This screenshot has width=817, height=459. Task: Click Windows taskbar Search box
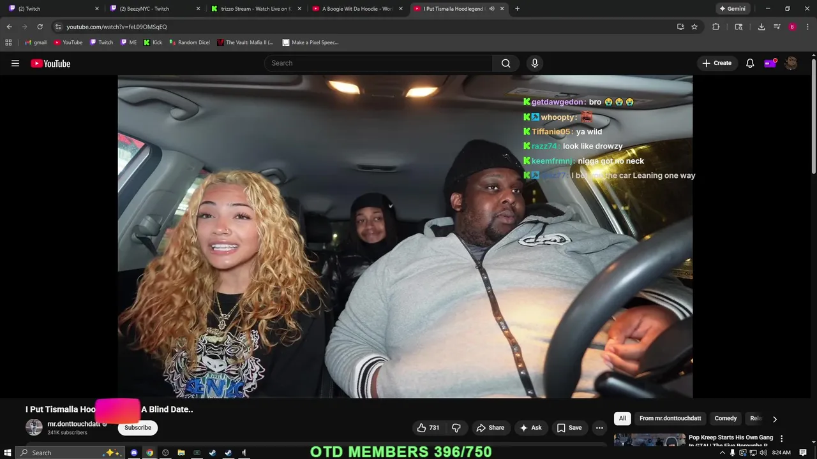[x=70, y=453]
